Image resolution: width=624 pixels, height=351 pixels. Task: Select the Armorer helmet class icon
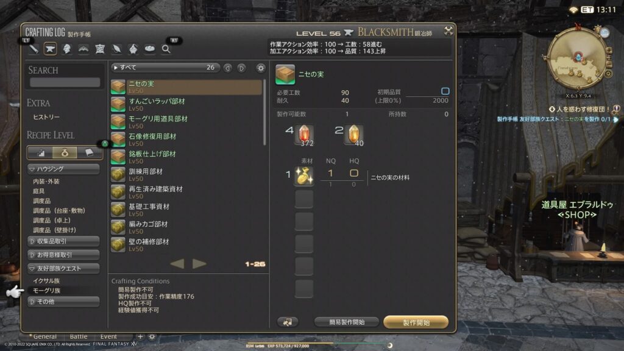click(67, 49)
